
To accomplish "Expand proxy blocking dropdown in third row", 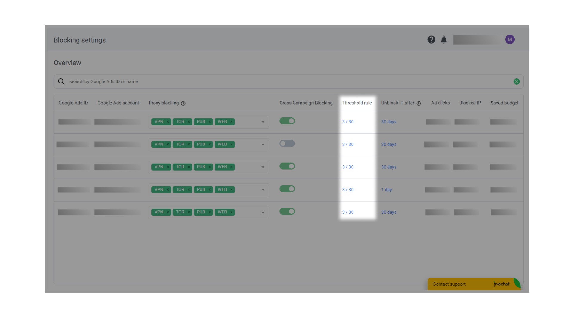I will [263, 167].
